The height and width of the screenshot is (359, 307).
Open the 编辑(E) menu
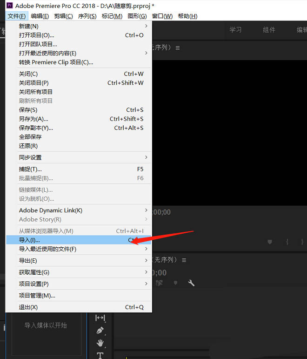(39, 16)
